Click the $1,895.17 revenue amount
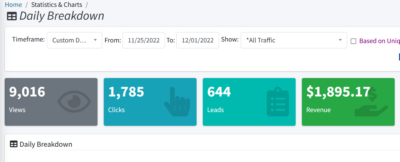 coord(338,92)
